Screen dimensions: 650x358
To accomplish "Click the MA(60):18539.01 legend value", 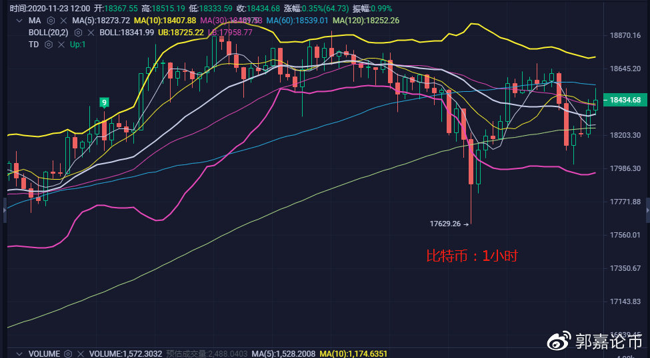I will coord(297,21).
